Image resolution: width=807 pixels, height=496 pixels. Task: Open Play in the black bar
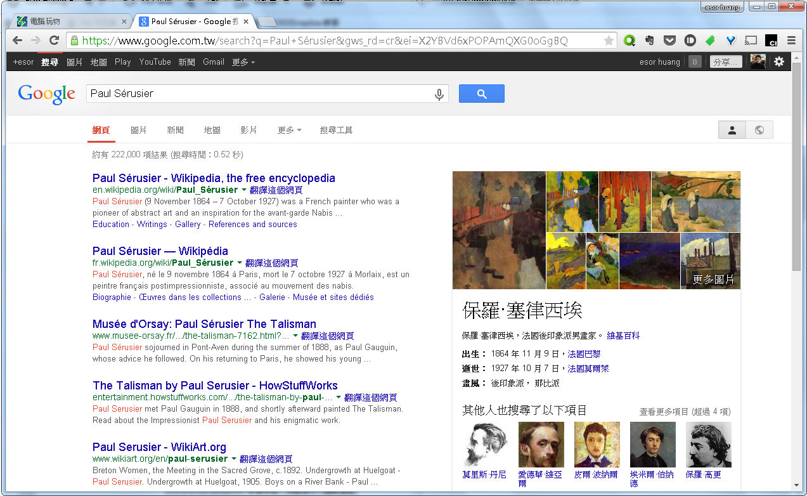click(123, 62)
